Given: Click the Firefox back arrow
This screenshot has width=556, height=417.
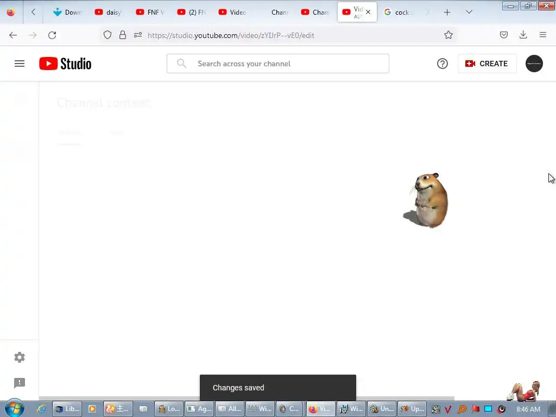Looking at the screenshot, I should 13,35.
